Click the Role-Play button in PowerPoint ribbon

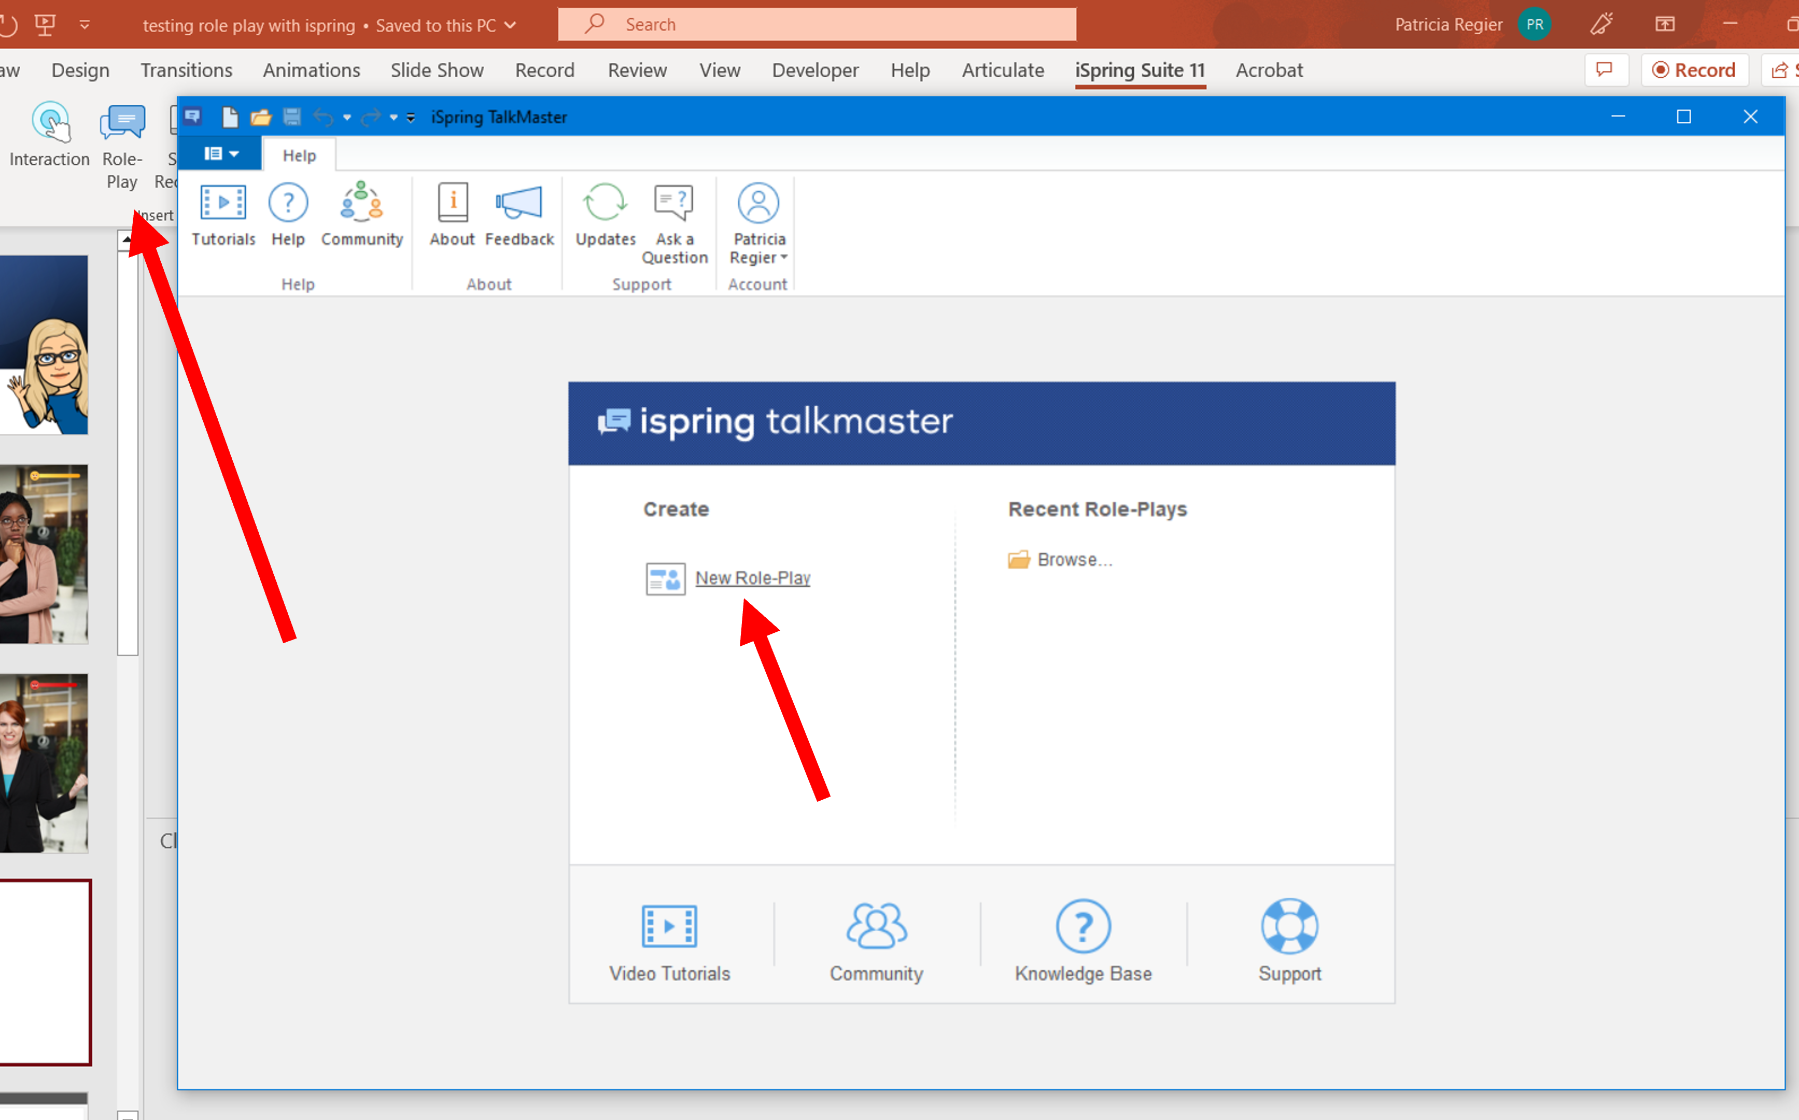(x=122, y=147)
